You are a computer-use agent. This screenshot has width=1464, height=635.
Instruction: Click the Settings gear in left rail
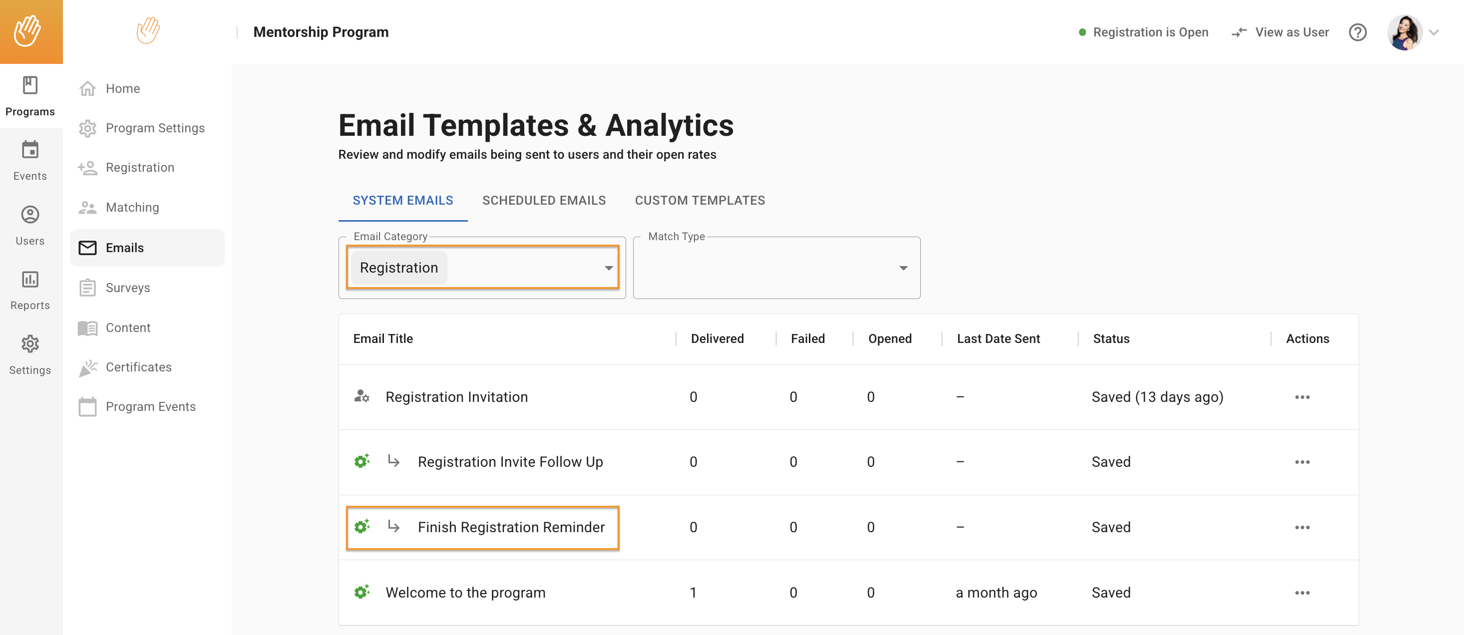(30, 344)
